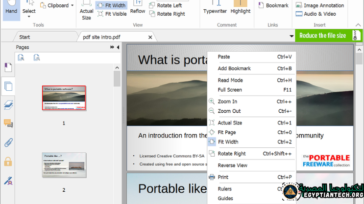This screenshot has width=364, height=204.
Task: Show the Comments sidebar panel
Action: coord(8,123)
